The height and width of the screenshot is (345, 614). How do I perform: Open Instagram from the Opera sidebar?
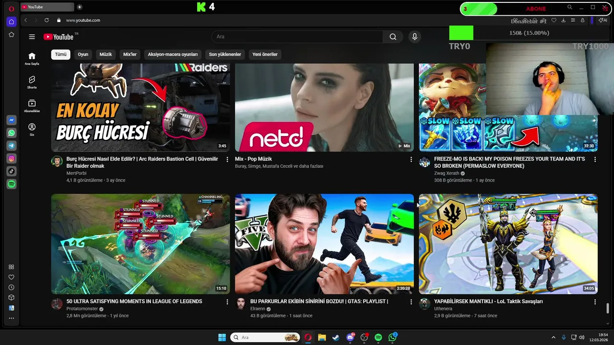(12, 159)
